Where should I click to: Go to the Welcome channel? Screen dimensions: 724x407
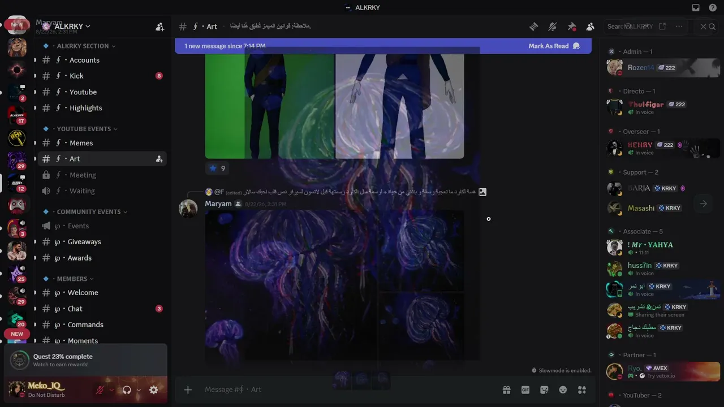tap(102, 293)
